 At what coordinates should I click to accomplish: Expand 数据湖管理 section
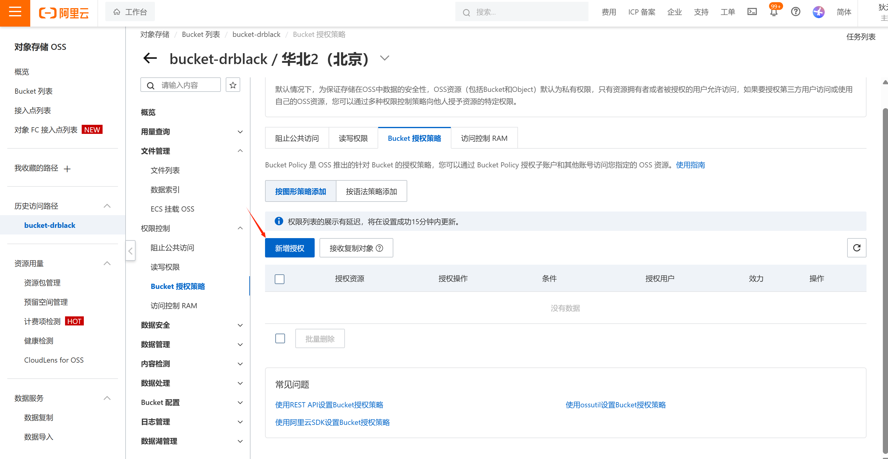point(240,441)
